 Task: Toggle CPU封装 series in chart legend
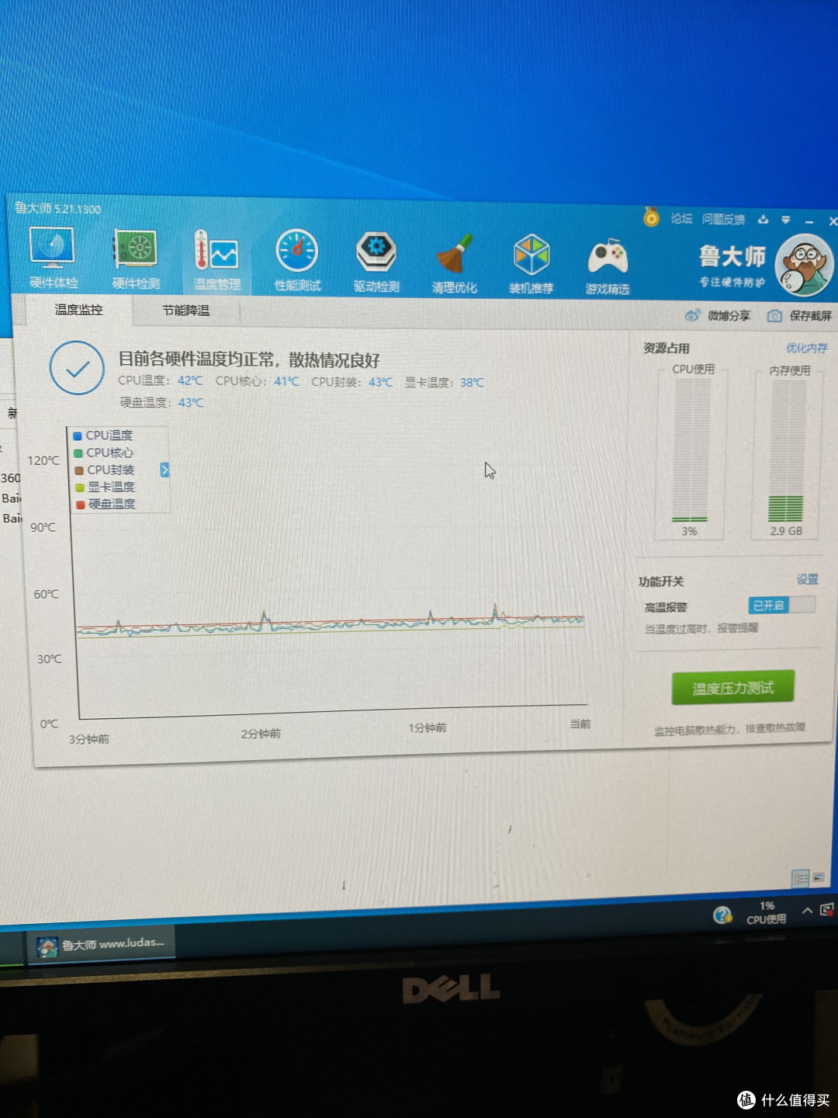pyautogui.click(x=104, y=470)
